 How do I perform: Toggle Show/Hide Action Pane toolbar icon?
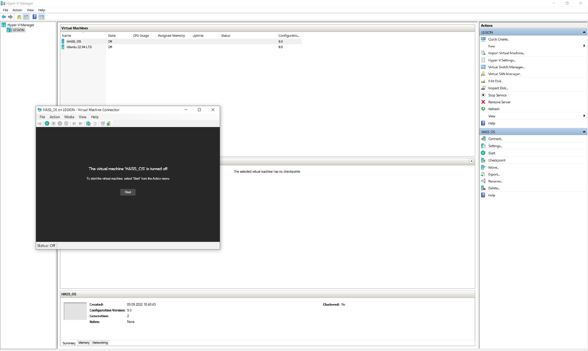pos(42,17)
